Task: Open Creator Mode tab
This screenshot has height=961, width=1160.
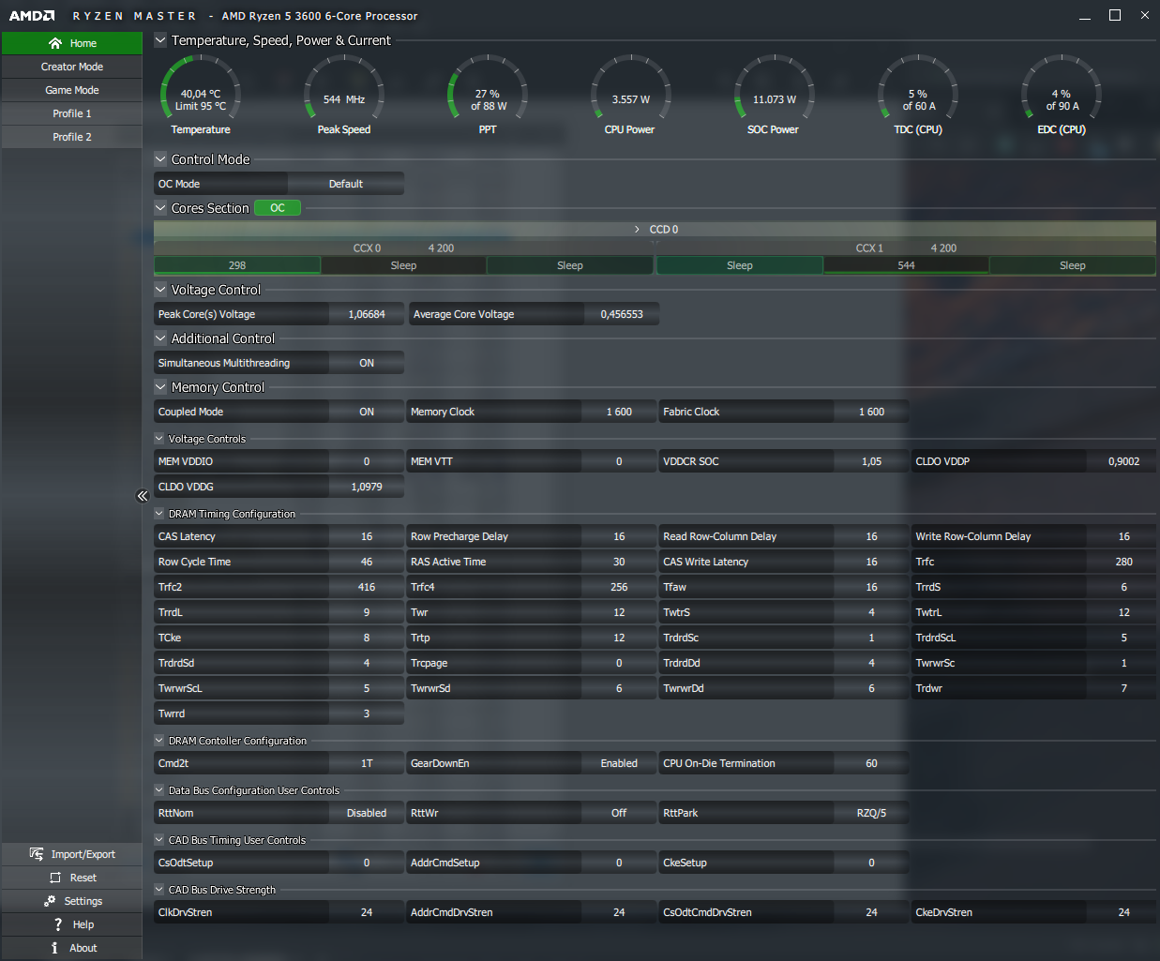Action: (72, 67)
